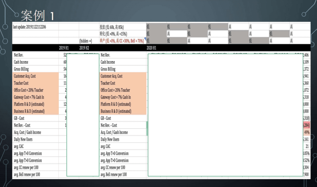
Task: Click the "2019 H1" column header
Action: click(x=64, y=48)
